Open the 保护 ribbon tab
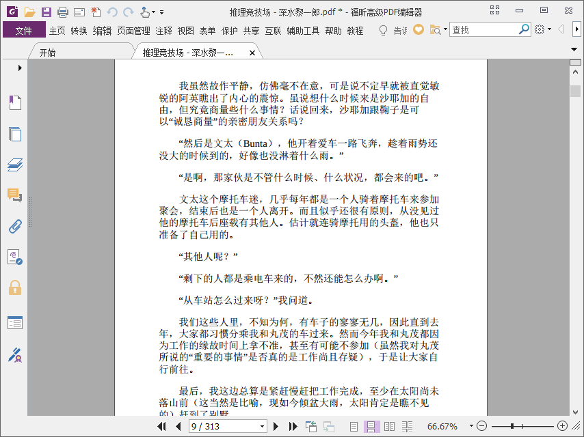 click(230, 31)
